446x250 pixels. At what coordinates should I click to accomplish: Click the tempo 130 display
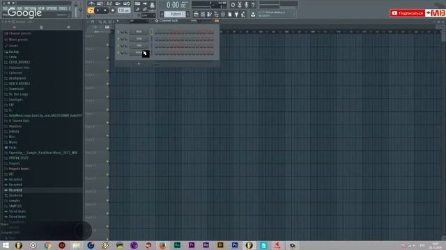coord(124,10)
